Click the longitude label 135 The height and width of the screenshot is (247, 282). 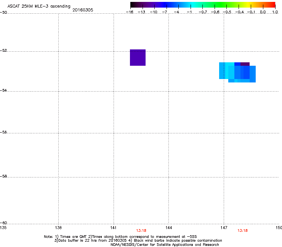point(3,228)
